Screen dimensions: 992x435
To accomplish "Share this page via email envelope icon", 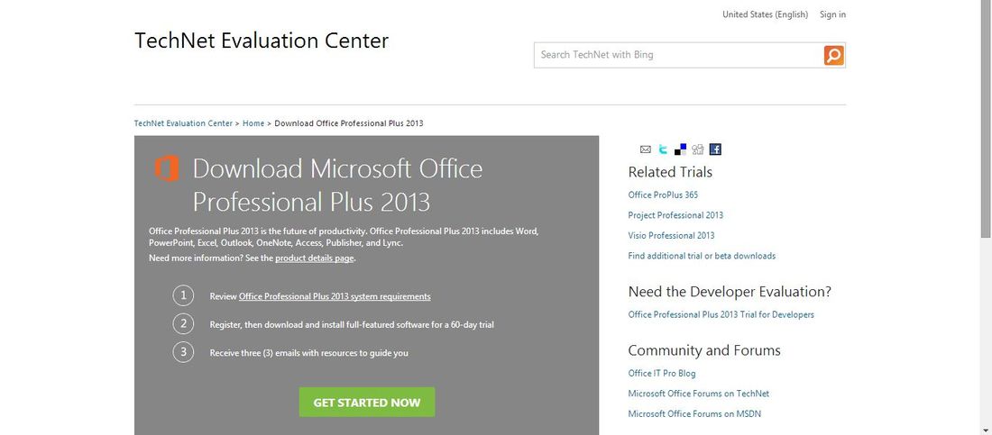I will pos(646,150).
